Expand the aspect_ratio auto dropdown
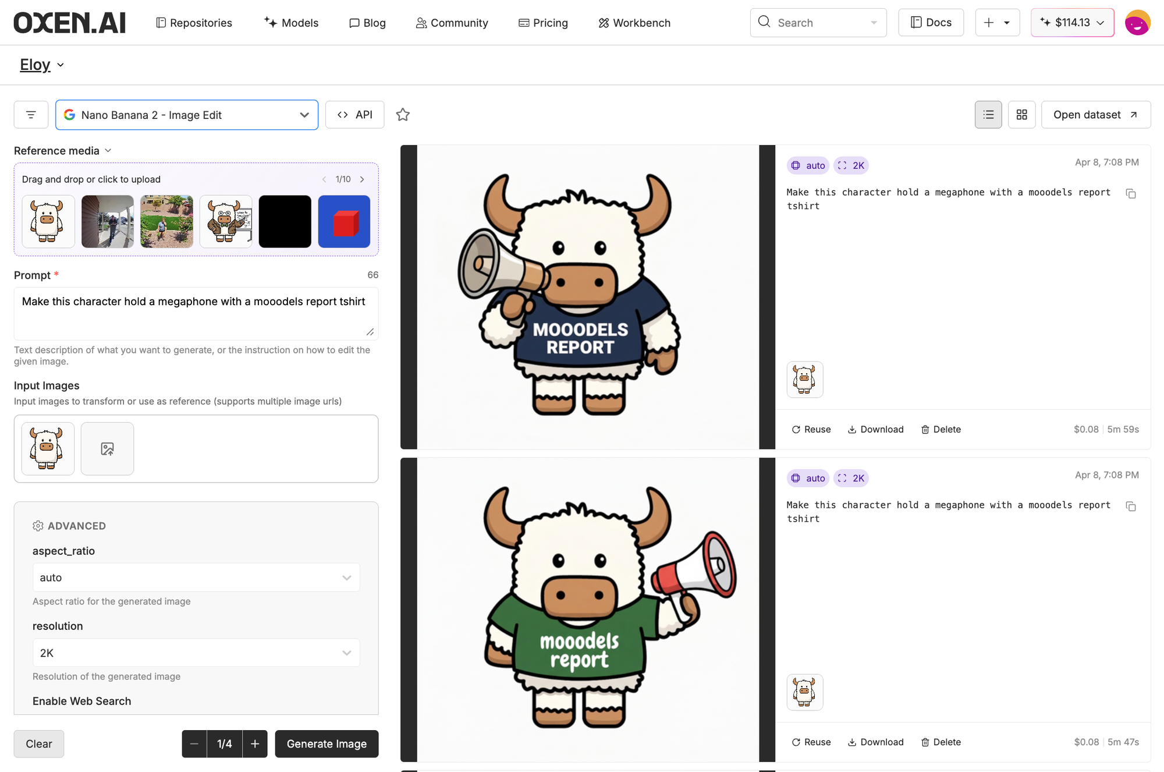 point(196,578)
